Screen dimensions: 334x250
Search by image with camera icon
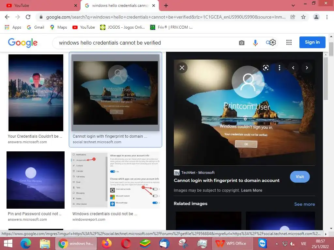click(242, 43)
